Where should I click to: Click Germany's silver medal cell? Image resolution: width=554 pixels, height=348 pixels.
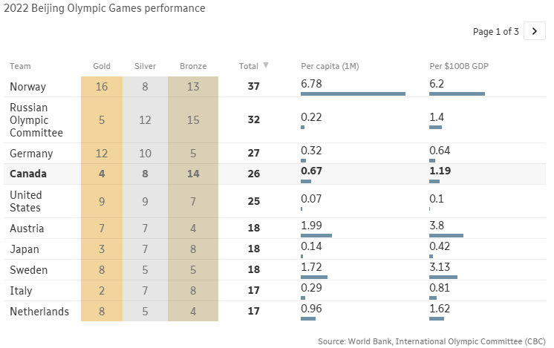[x=145, y=154]
